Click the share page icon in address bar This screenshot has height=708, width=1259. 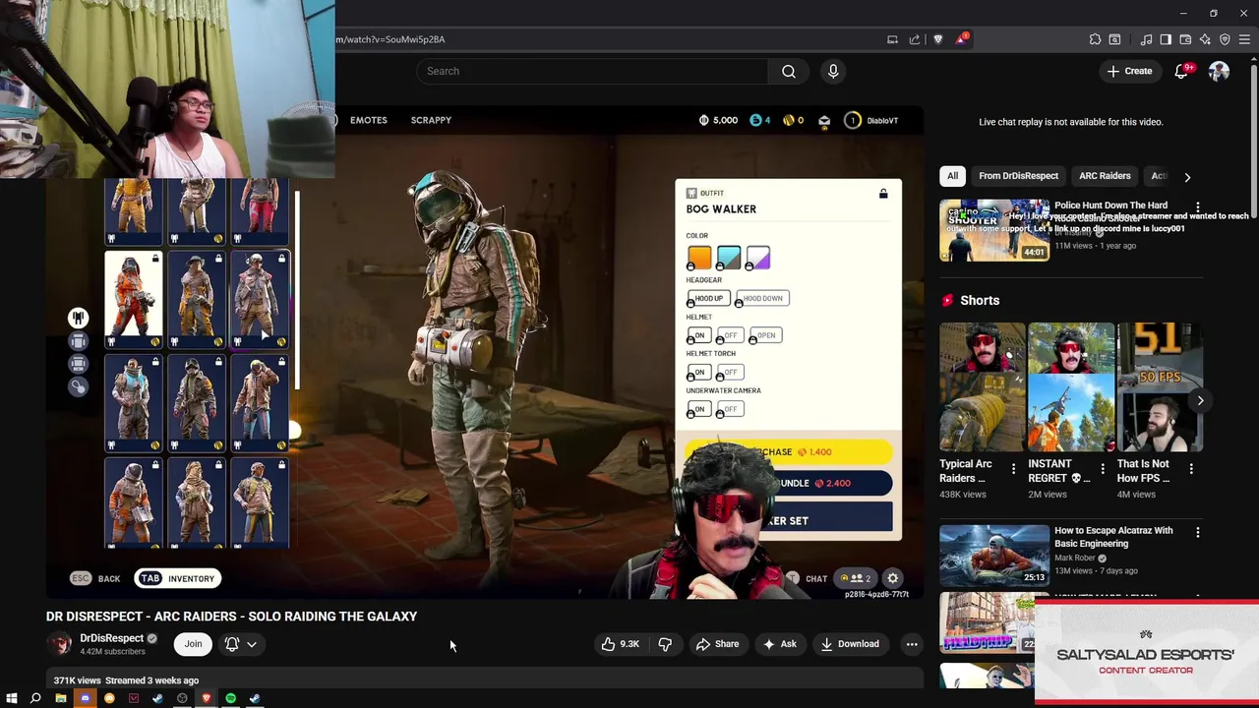coord(914,39)
